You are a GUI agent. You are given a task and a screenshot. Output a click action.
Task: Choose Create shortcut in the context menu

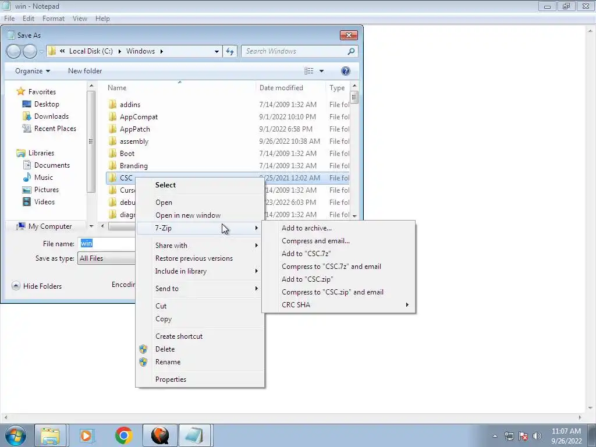coord(200,336)
